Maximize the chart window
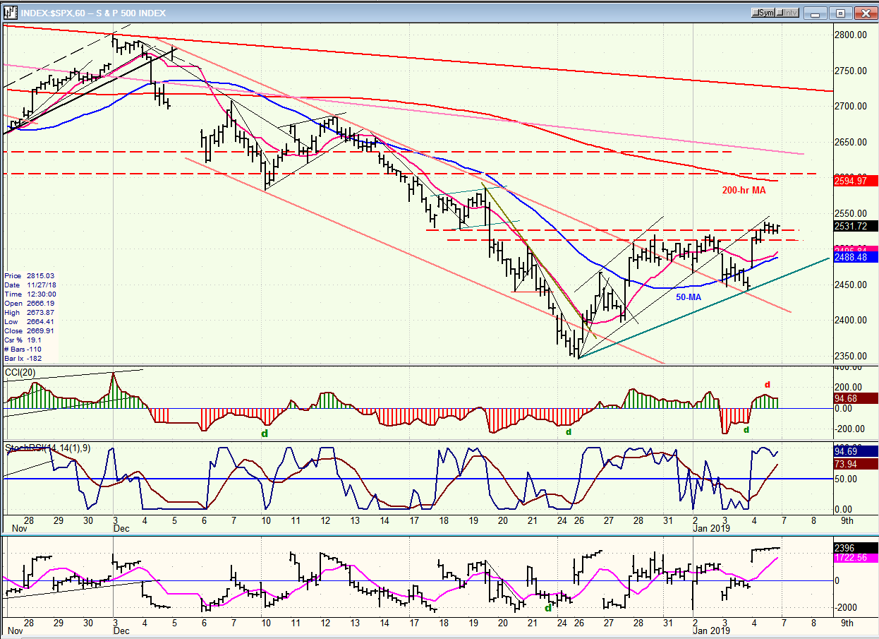Image resolution: width=879 pixels, height=639 pixels. pyautogui.click(x=841, y=13)
